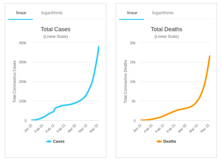The width and height of the screenshot is (222, 161).
Task: Click the Mar 22 label on Cases axis
Action: click(x=94, y=128)
